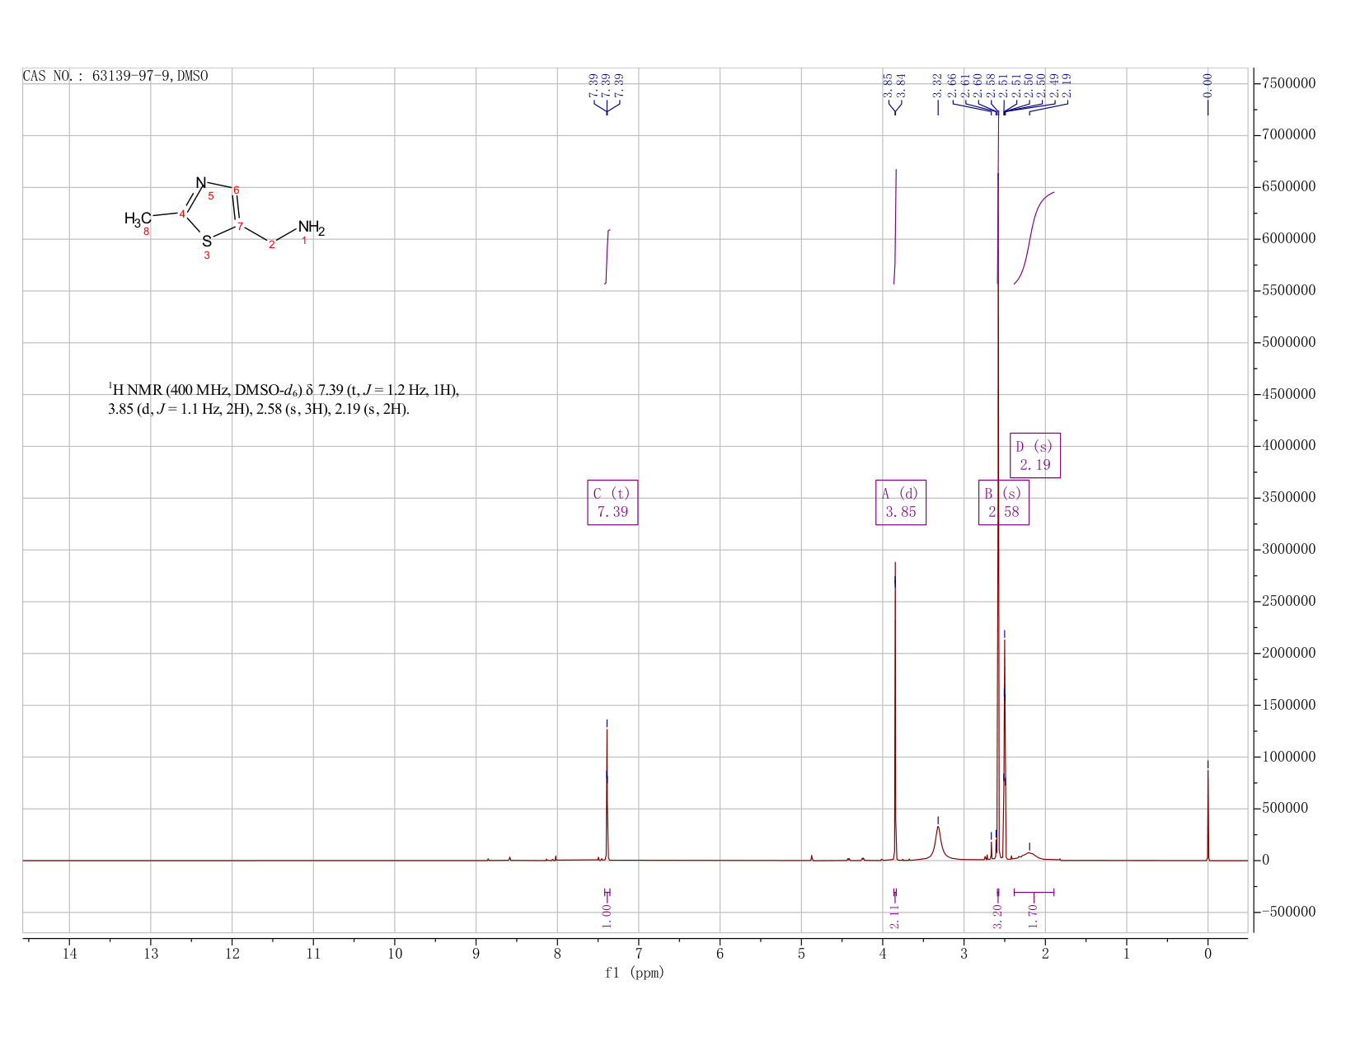1360x1051 pixels.
Task: Click the 1.70 integral bracket near 2.19 ppm
Action: [x=1034, y=893]
